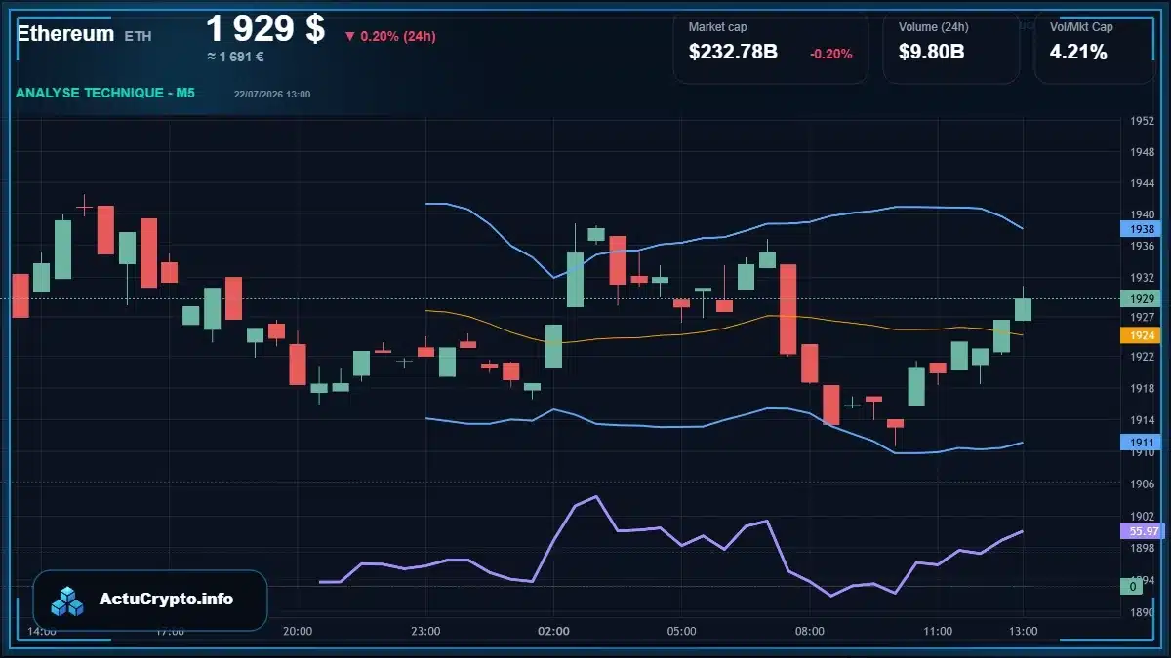The width and height of the screenshot is (1171, 658).
Task: Click the 22/07/2026 13:00 timestamp
Action: (x=272, y=94)
